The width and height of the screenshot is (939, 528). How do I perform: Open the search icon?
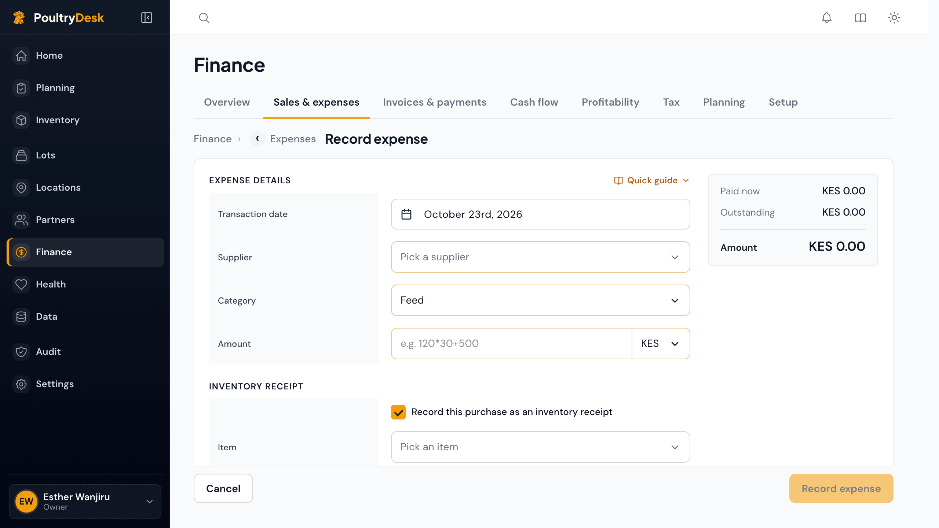(204, 18)
